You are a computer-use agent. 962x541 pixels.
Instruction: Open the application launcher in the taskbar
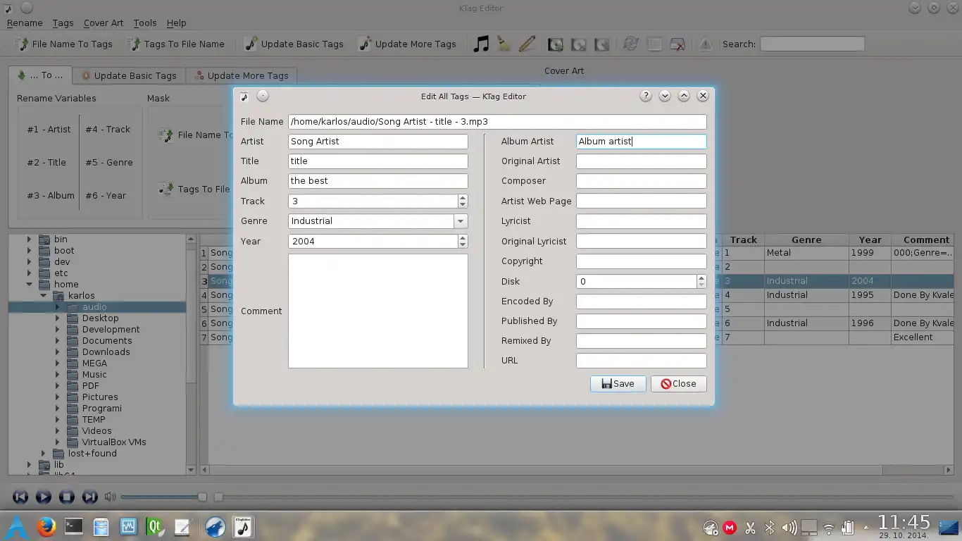(17, 526)
